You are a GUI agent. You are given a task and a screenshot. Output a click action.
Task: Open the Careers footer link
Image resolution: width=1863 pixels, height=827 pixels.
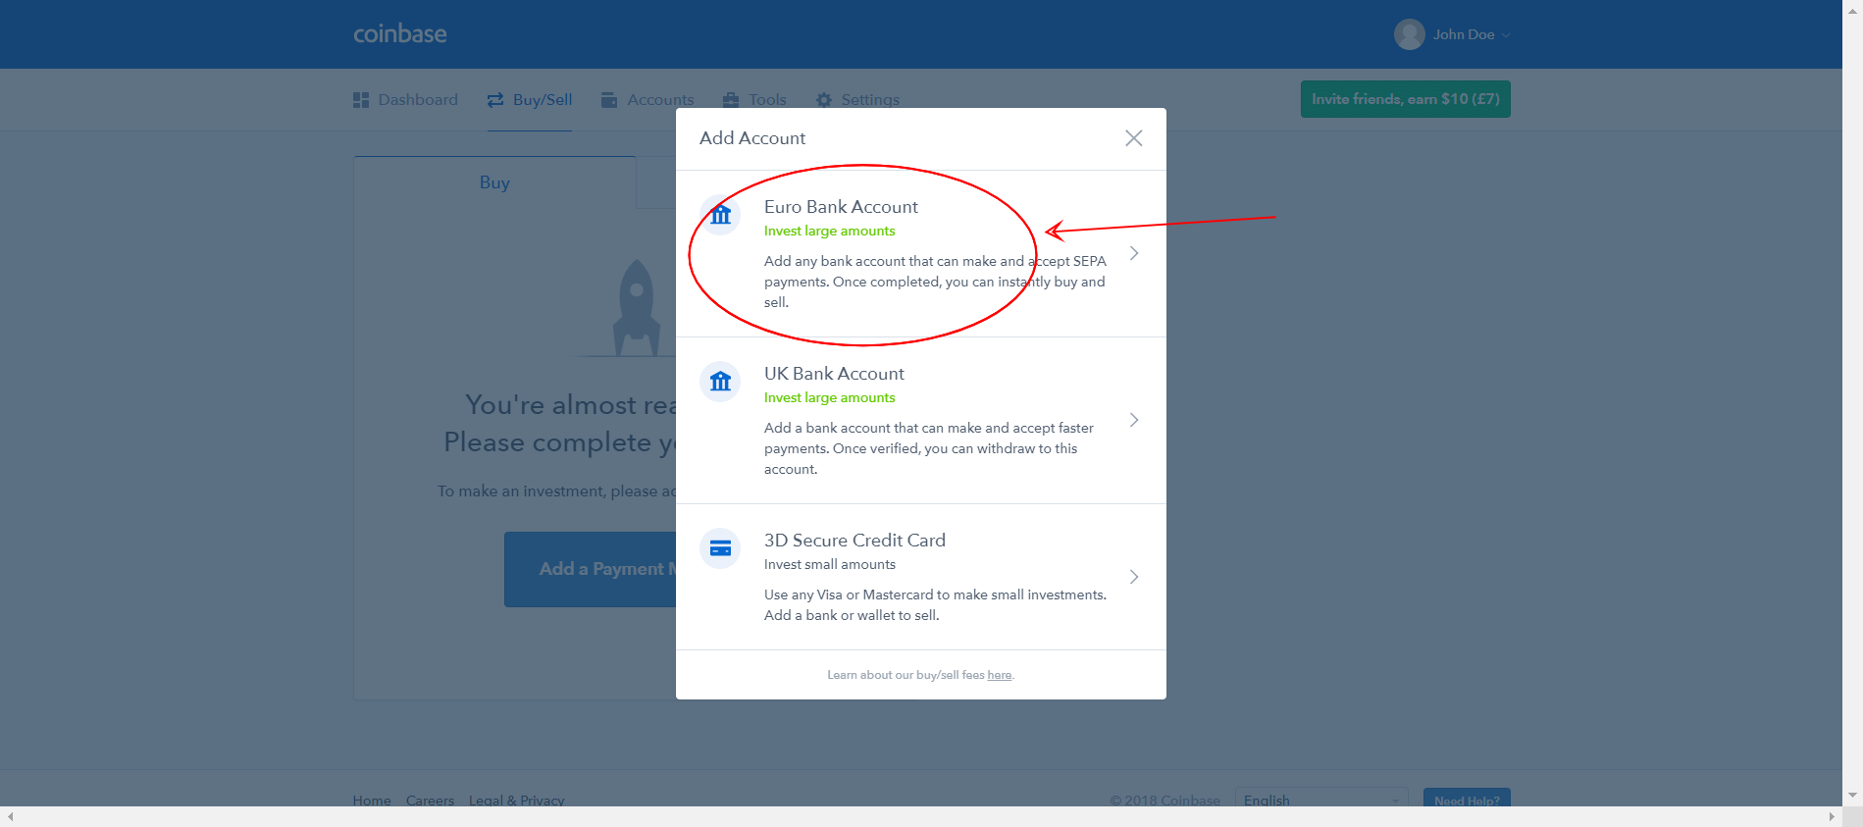pyautogui.click(x=430, y=801)
